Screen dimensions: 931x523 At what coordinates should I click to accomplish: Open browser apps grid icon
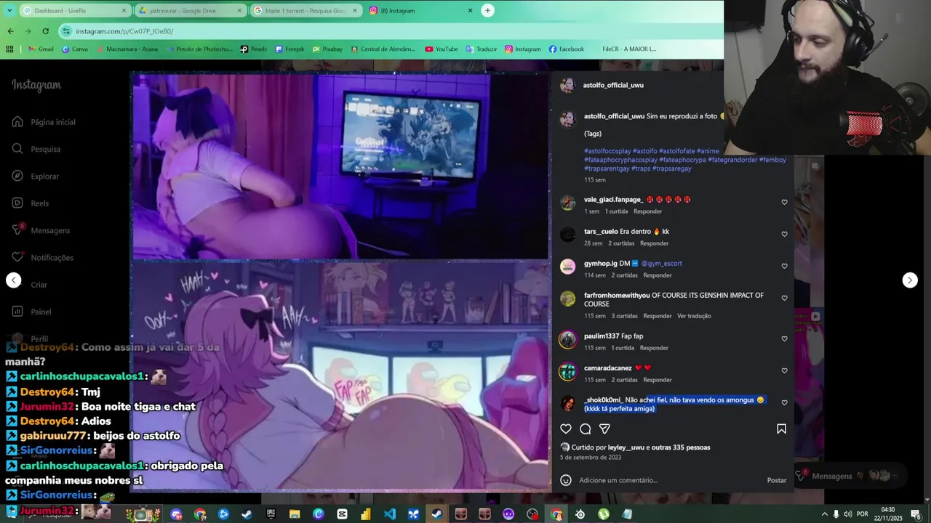9,49
